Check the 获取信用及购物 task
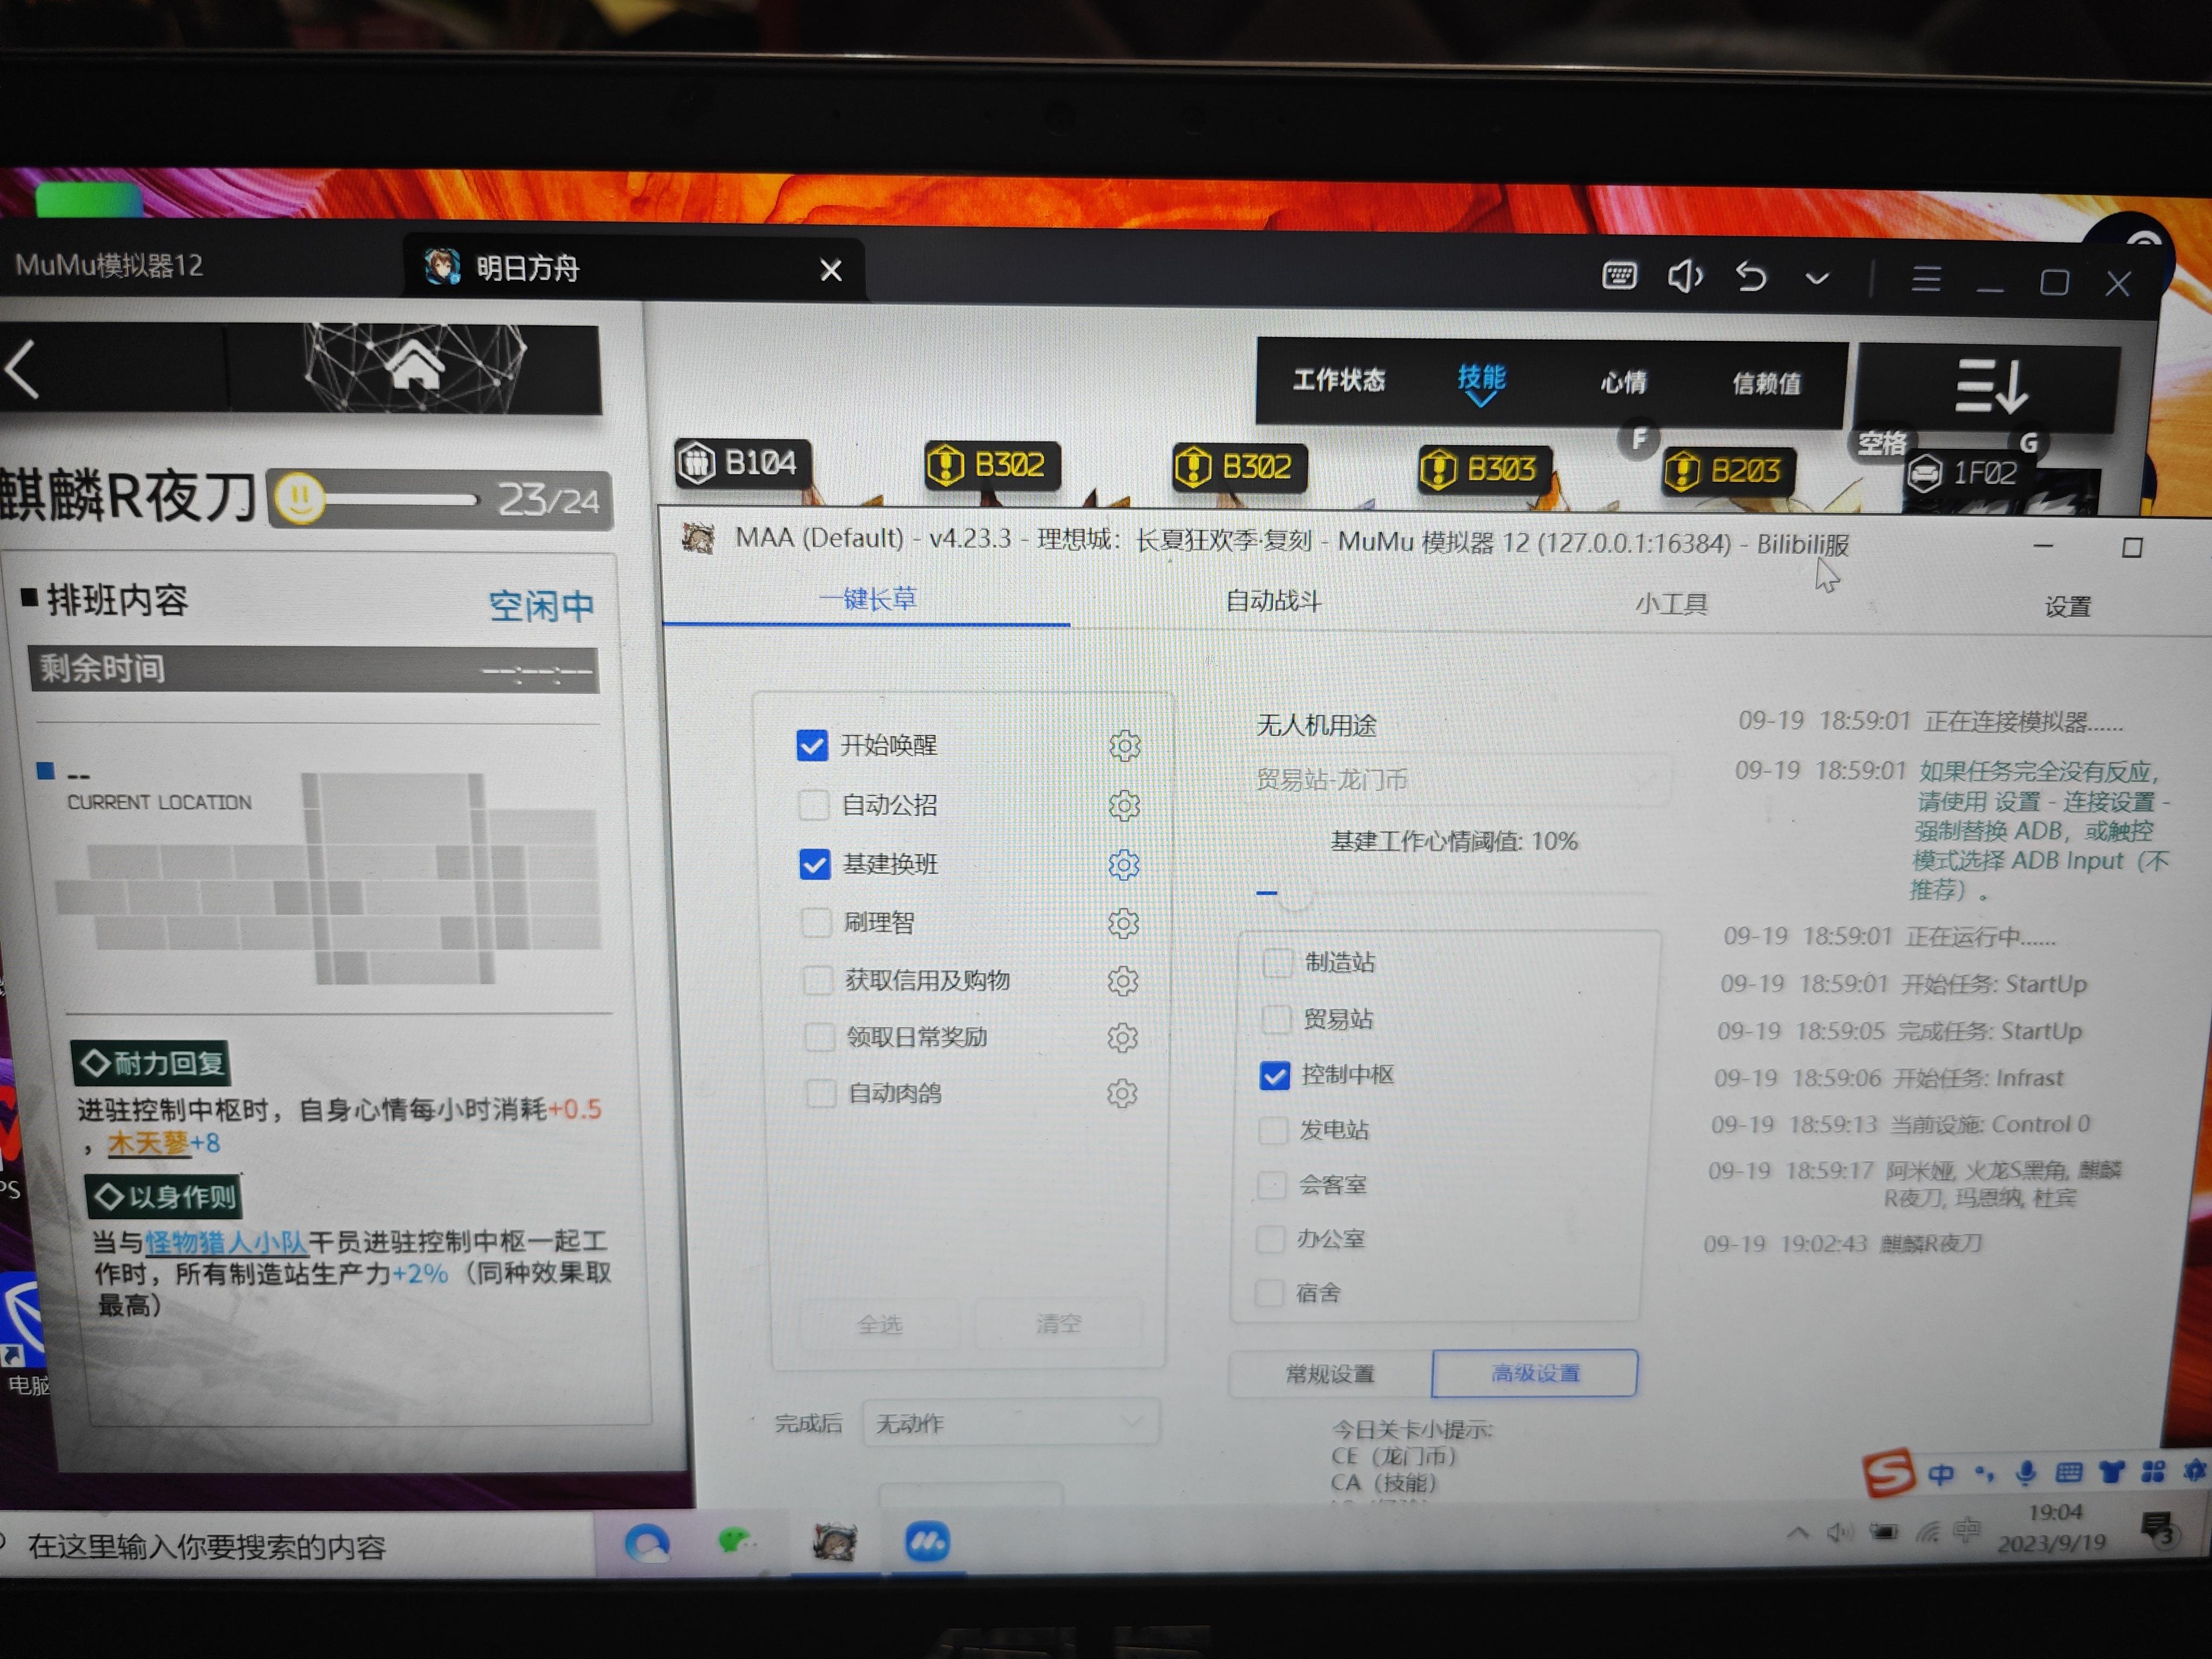This screenshot has width=2212, height=1659. tap(818, 980)
